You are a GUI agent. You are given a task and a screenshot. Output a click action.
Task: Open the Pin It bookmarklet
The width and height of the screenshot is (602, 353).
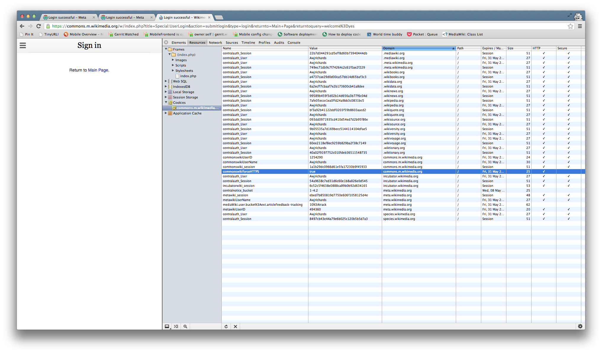pos(27,34)
